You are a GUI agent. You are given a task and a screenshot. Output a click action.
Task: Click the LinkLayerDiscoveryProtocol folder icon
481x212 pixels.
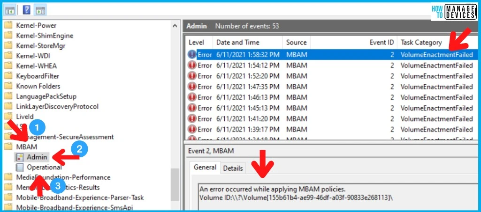pos(8,106)
